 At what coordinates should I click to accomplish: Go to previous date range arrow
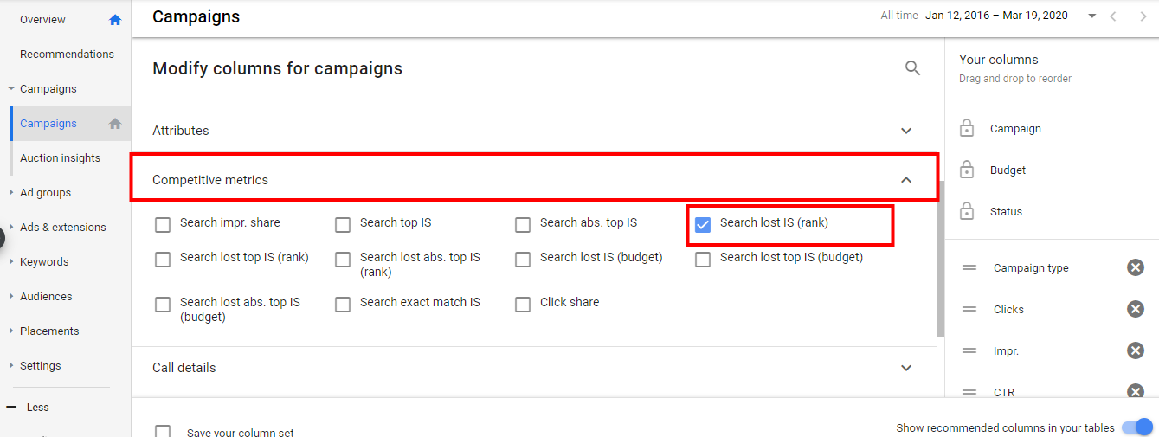(1114, 16)
